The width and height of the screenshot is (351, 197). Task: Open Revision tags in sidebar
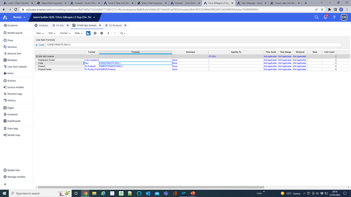point(15,94)
